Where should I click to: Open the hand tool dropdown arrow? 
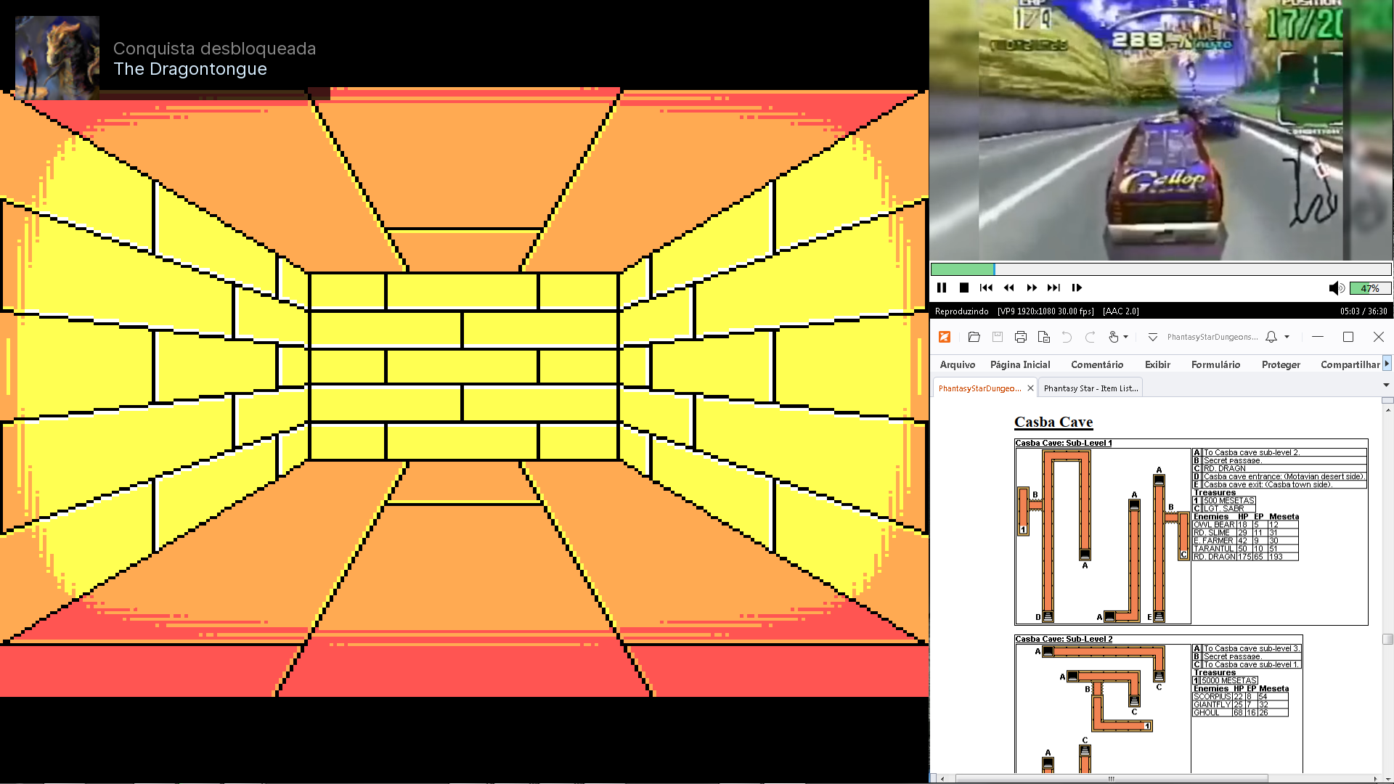point(1126,337)
